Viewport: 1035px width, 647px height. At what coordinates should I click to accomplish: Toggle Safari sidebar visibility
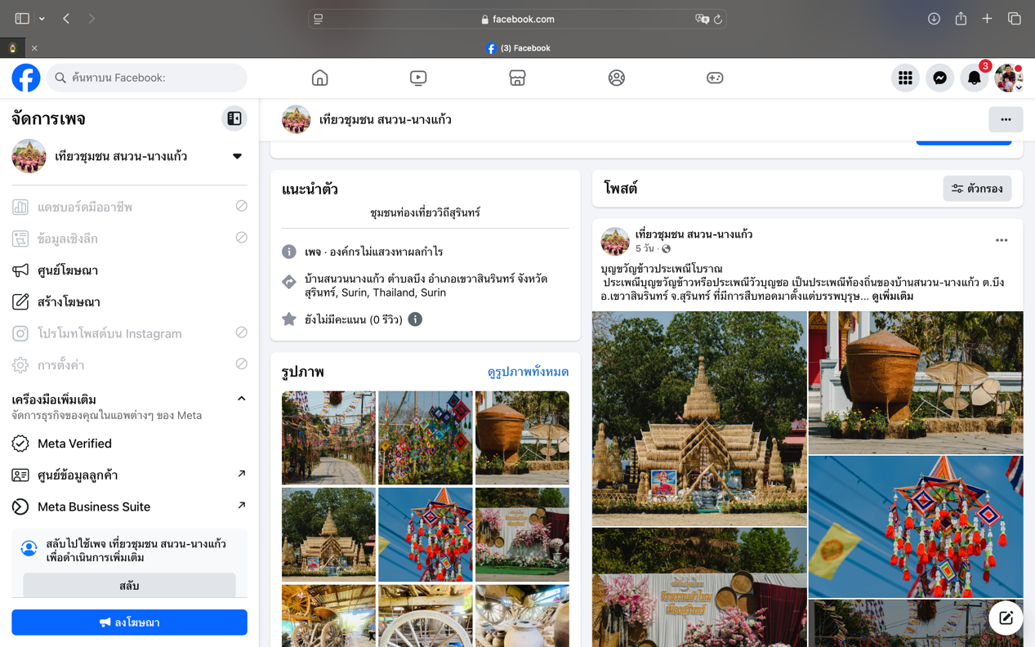[x=22, y=19]
